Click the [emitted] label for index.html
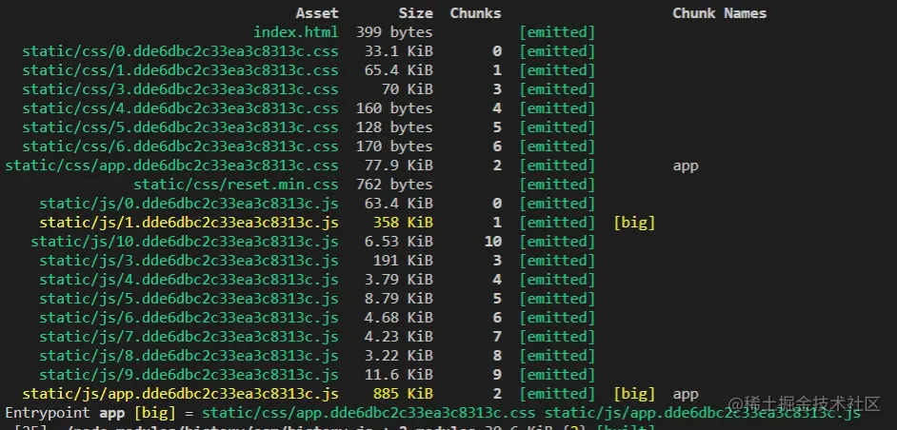This screenshot has width=897, height=430. [557, 32]
